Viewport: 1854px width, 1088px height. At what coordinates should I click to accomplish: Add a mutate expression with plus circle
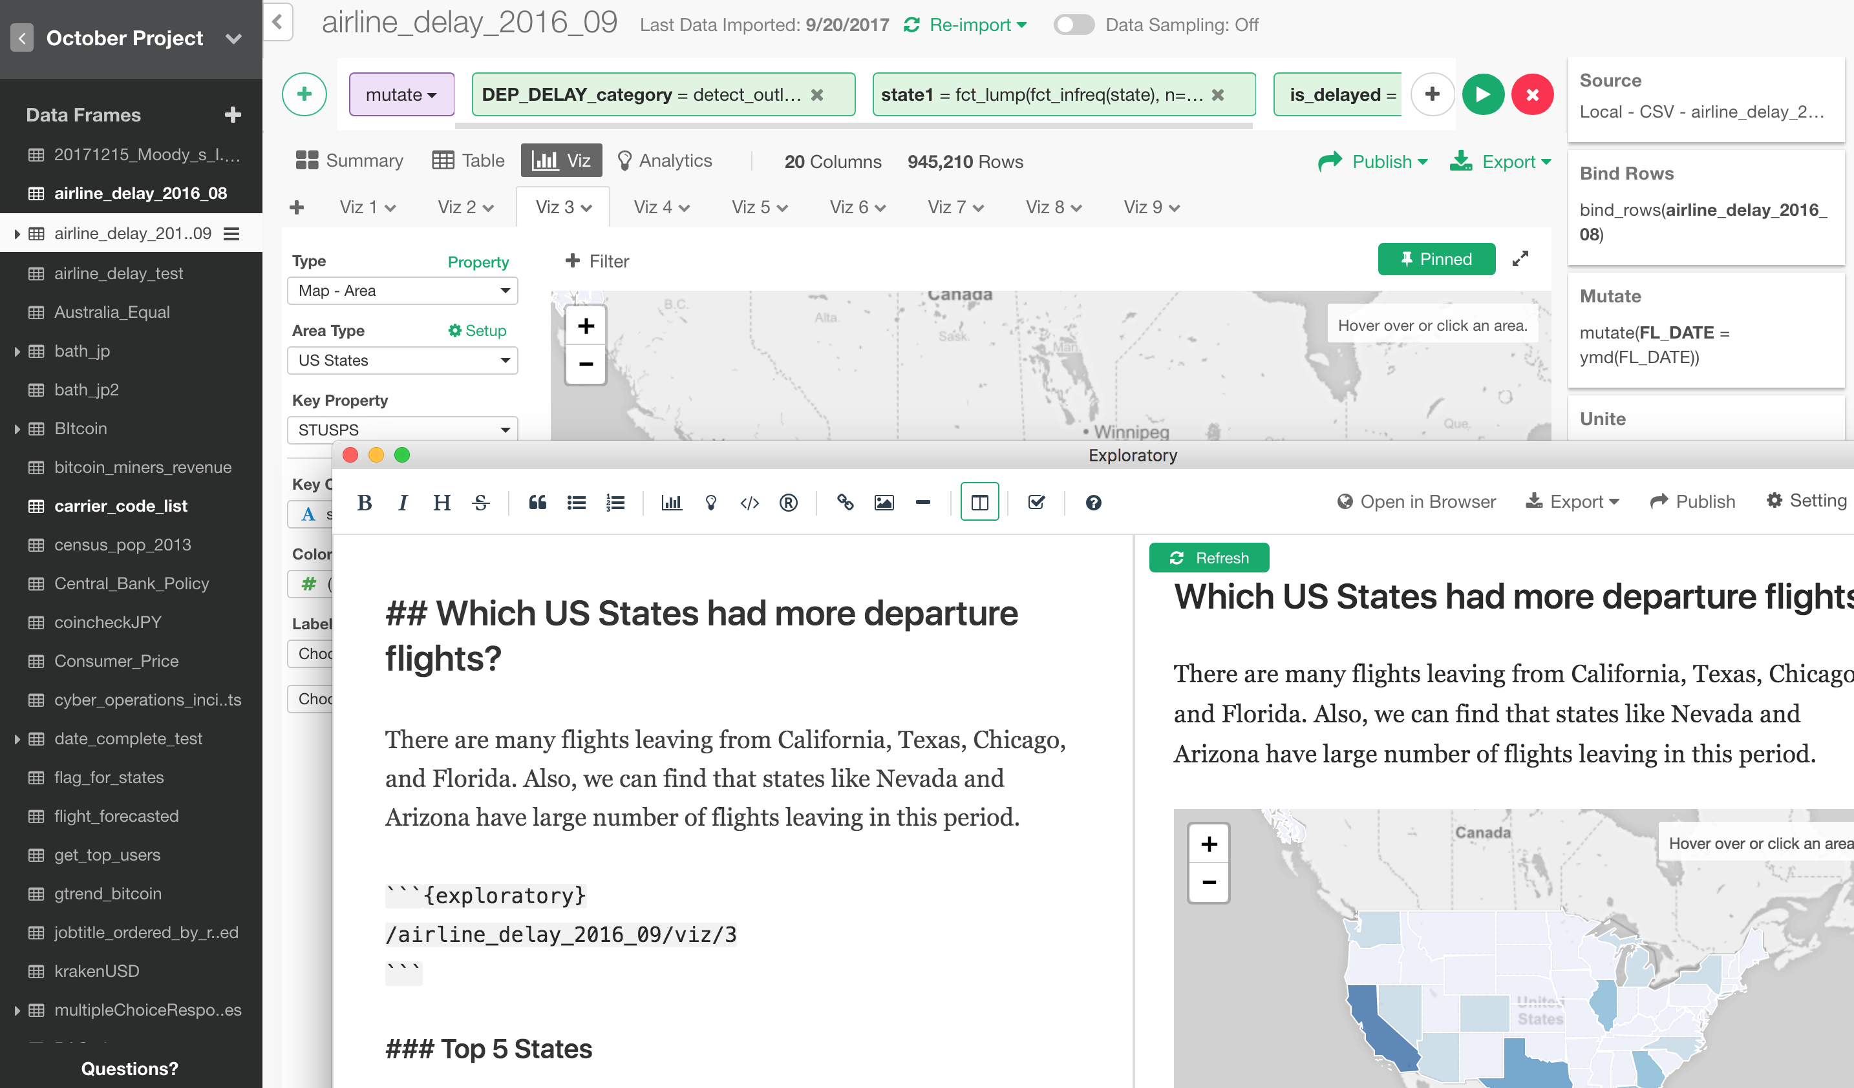[x=1432, y=94]
